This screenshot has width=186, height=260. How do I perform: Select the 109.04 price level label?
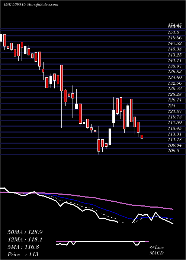pos(174,145)
